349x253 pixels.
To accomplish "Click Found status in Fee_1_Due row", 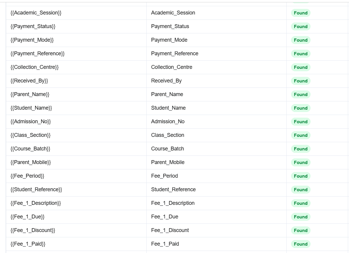I will (x=300, y=217).
